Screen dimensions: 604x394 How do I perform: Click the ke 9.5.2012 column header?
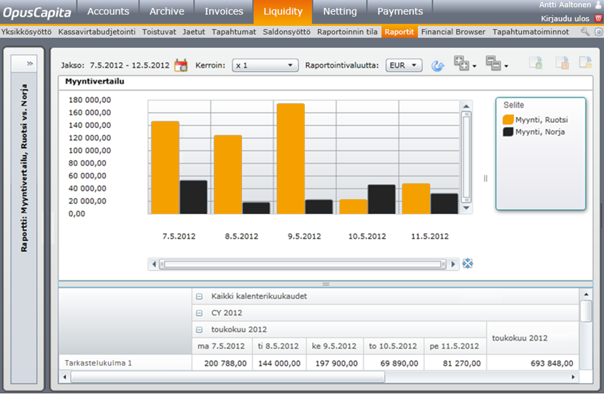tap(334, 346)
